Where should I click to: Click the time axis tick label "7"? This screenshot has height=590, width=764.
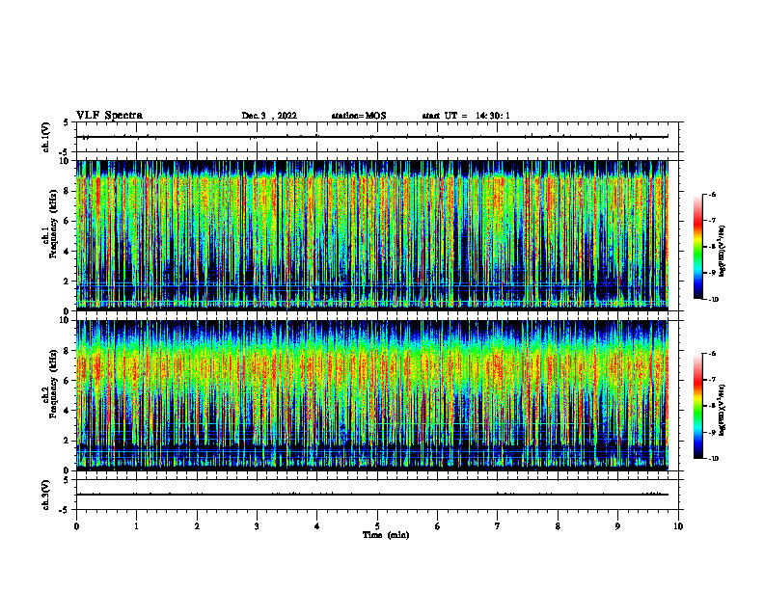click(x=498, y=526)
